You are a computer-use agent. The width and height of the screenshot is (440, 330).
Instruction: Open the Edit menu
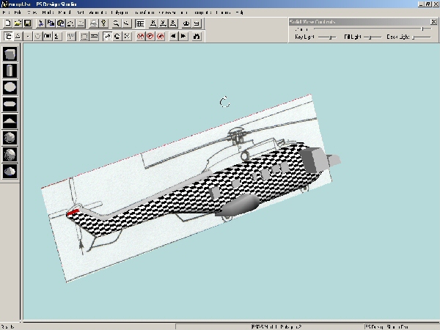pos(18,13)
